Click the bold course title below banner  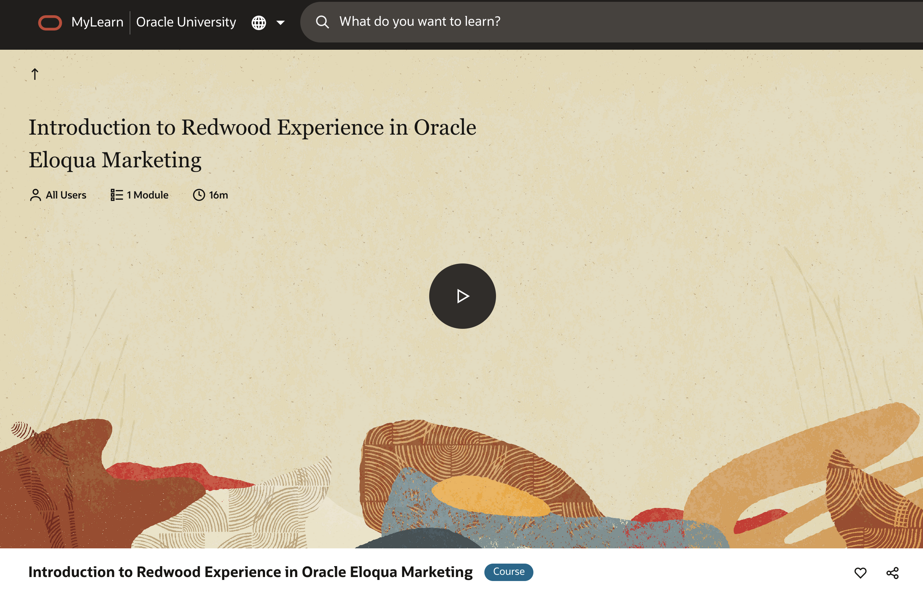(x=251, y=572)
